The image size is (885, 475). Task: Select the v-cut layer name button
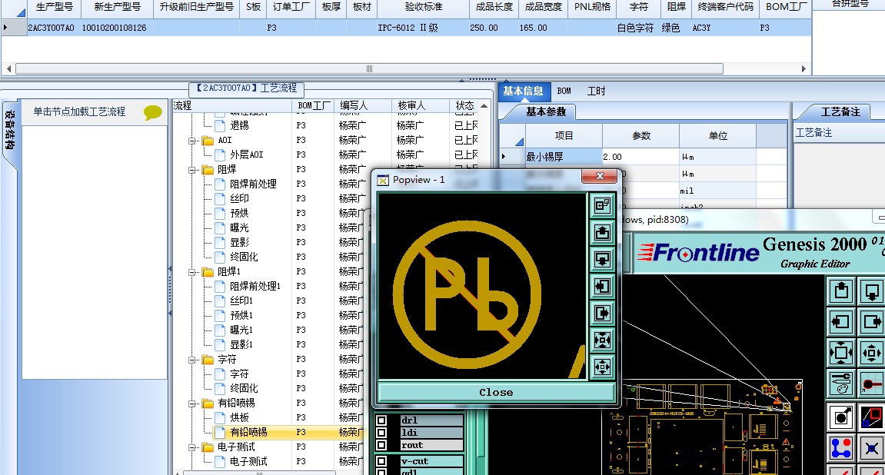click(x=432, y=461)
